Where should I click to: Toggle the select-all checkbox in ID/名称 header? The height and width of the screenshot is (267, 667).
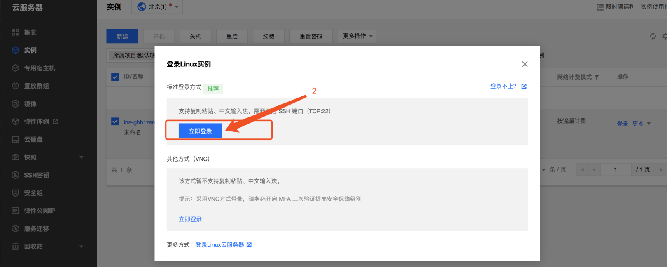pos(115,77)
